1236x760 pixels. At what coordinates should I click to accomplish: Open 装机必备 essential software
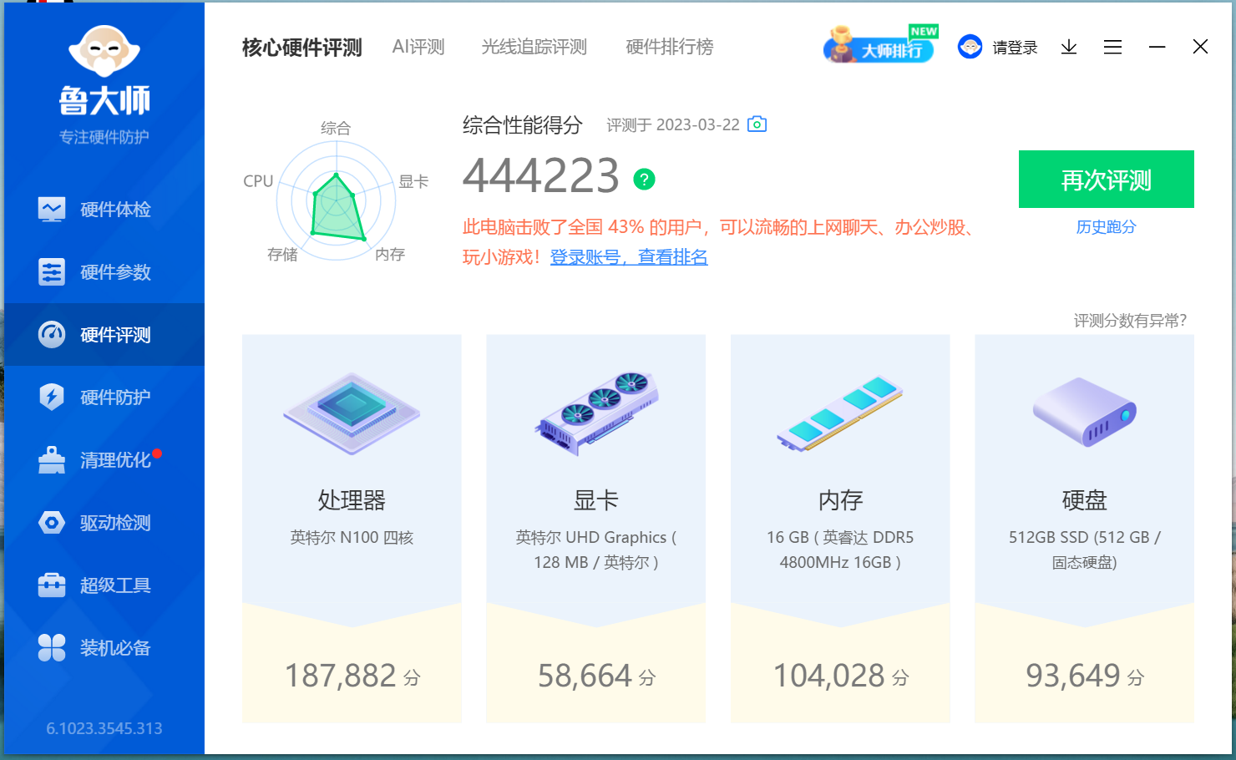click(104, 647)
